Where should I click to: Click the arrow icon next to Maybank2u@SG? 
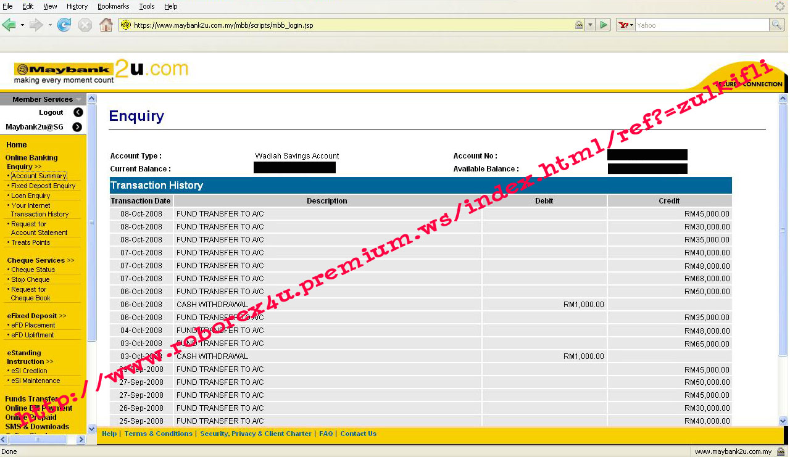pyautogui.click(x=77, y=127)
